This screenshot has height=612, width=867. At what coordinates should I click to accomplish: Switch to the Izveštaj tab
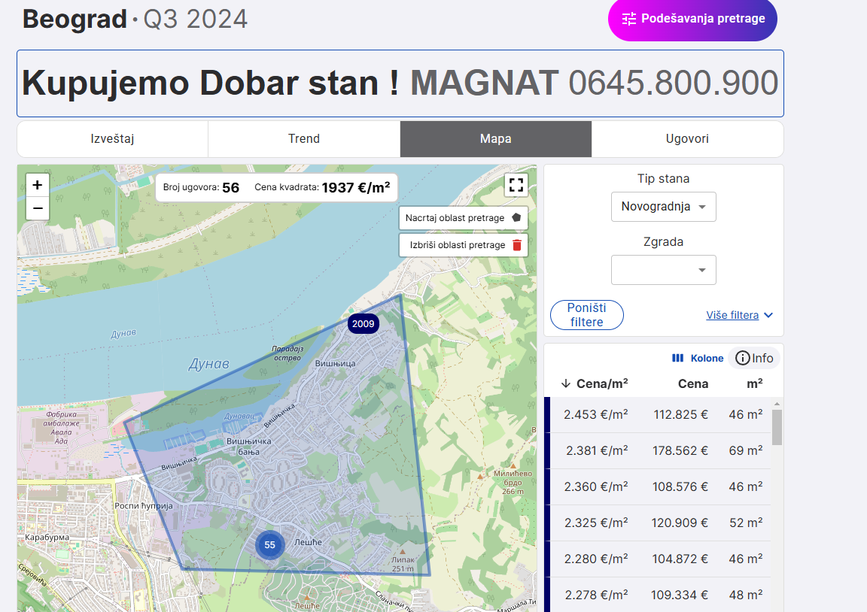pyautogui.click(x=112, y=139)
